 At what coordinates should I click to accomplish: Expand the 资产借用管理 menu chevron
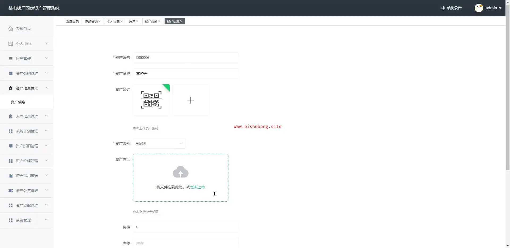tap(46, 175)
